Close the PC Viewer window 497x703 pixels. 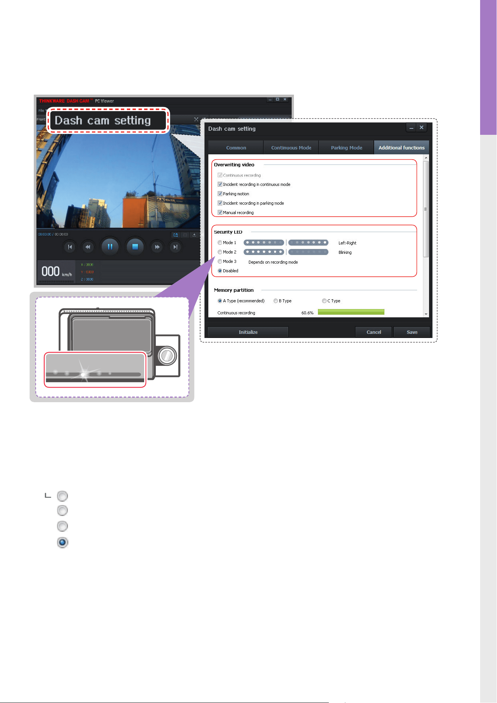click(x=285, y=100)
